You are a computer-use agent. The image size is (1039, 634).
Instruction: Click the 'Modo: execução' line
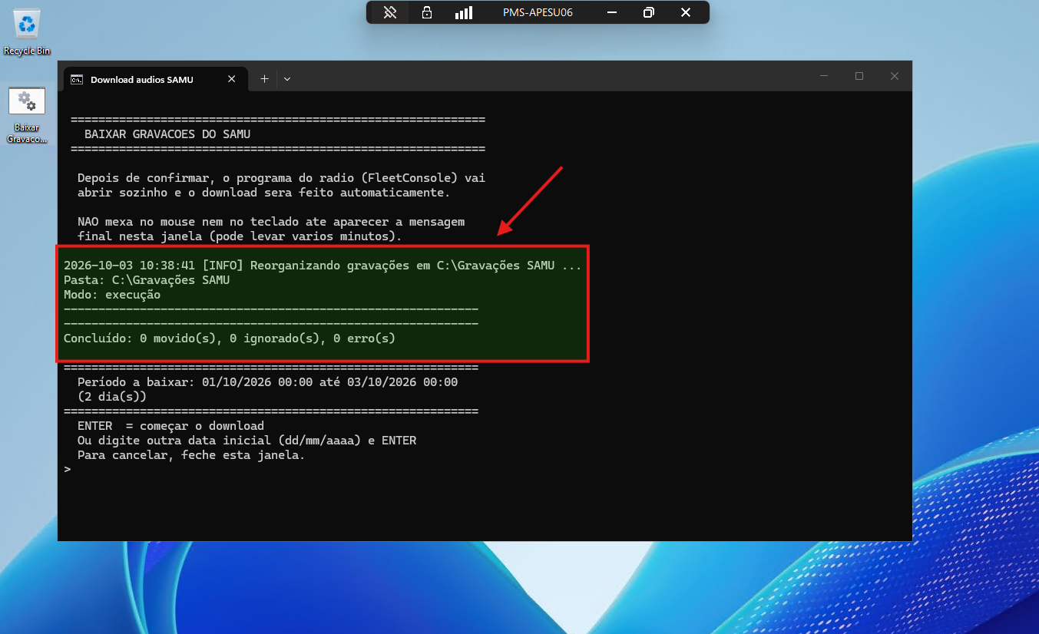tap(112, 295)
